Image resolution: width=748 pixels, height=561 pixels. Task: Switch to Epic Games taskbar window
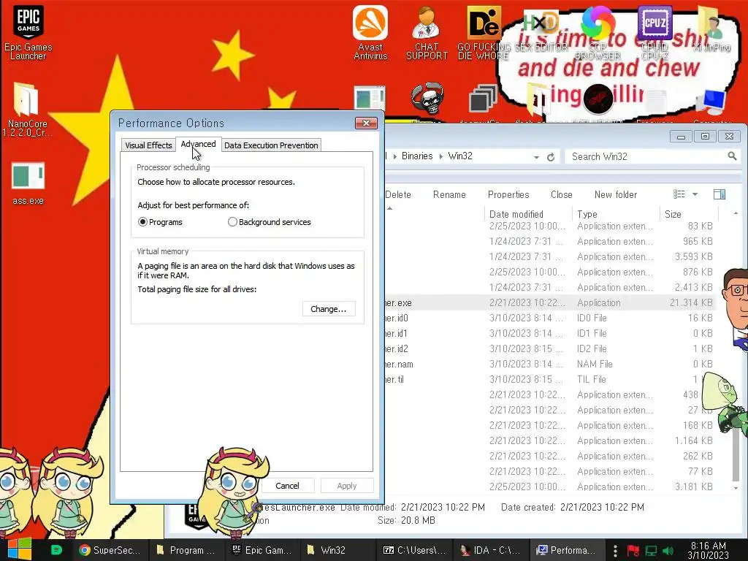coord(261,550)
